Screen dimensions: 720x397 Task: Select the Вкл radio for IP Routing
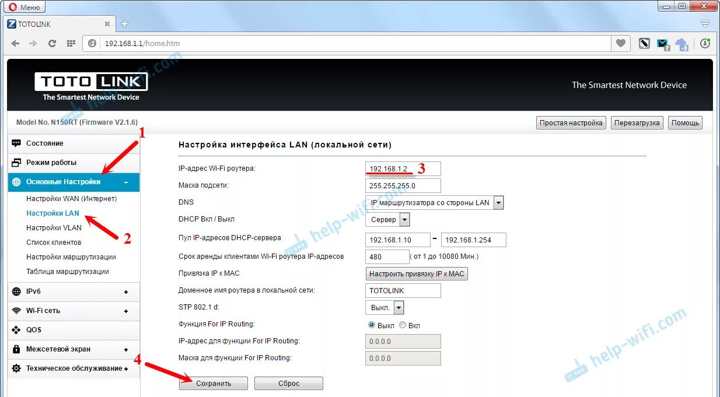click(403, 325)
